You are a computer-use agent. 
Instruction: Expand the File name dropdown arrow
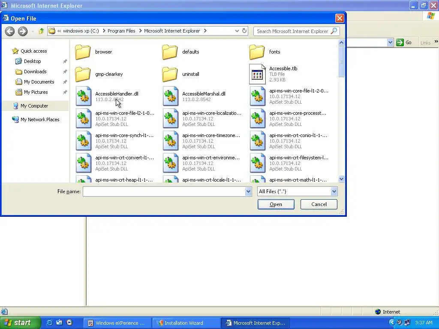pos(248,191)
